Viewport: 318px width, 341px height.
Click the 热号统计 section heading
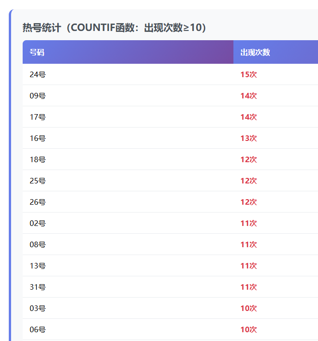(x=114, y=28)
